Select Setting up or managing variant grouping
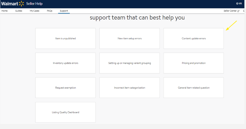 [130, 63]
